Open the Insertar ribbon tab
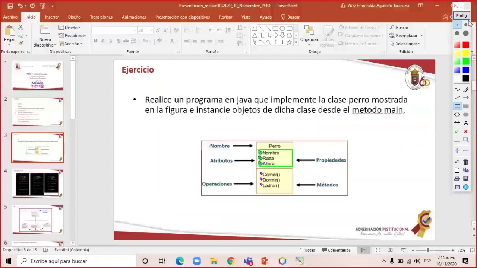The width and height of the screenshot is (477, 268). pyautogui.click(x=52, y=17)
